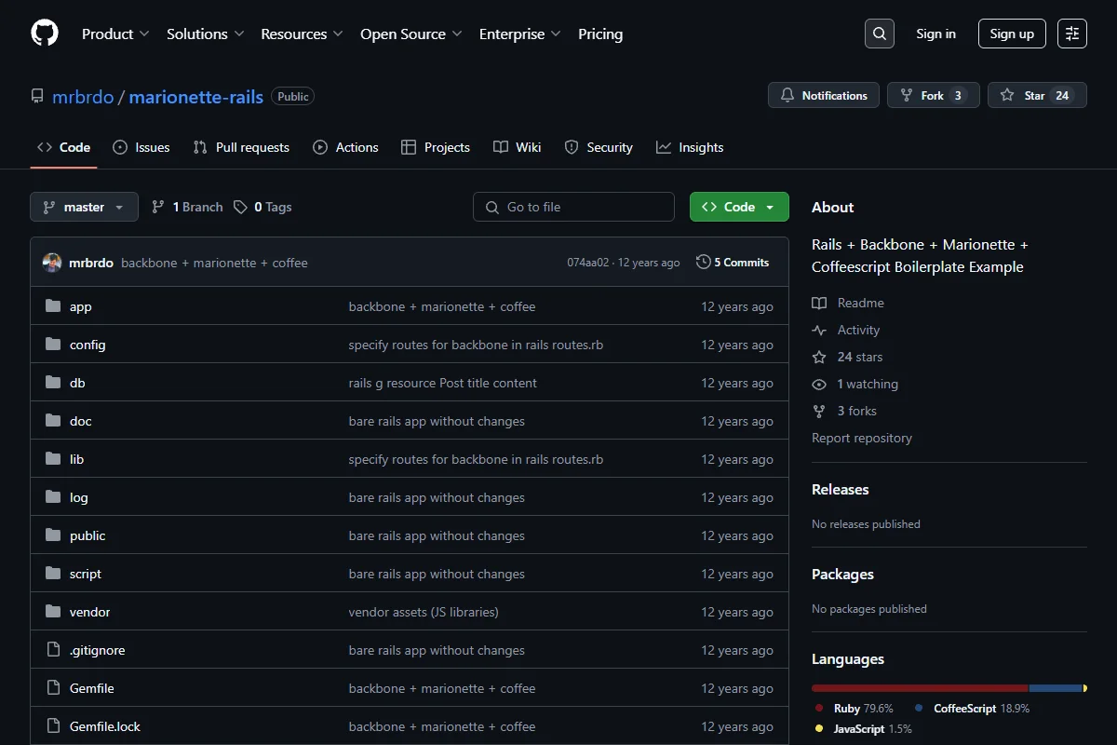Click the Sign up button
1117x745 pixels.
(x=1012, y=34)
